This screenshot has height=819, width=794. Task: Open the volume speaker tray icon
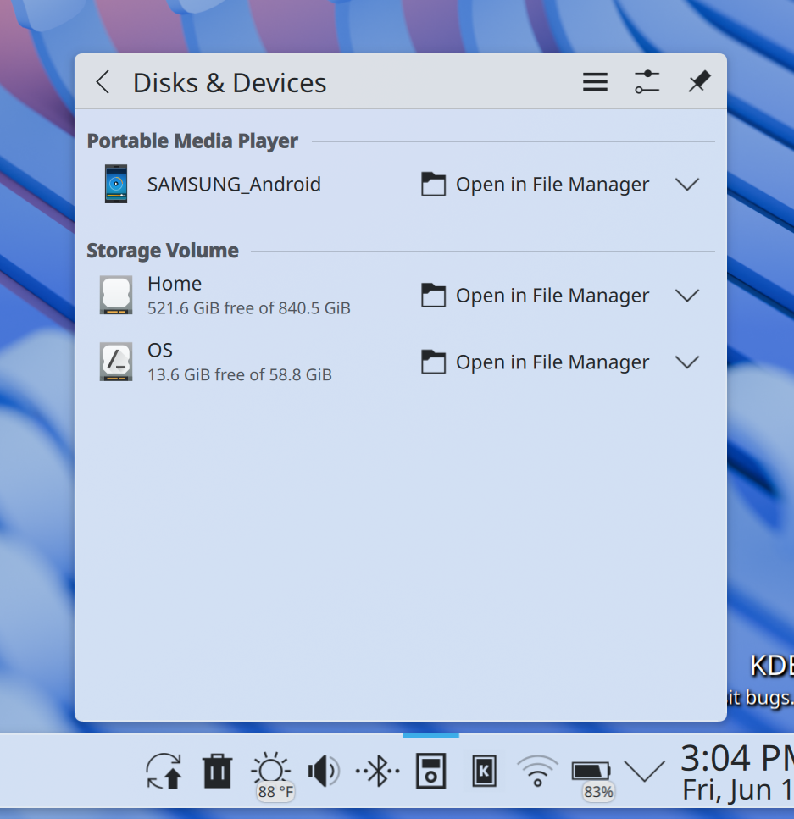pyautogui.click(x=324, y=771)
